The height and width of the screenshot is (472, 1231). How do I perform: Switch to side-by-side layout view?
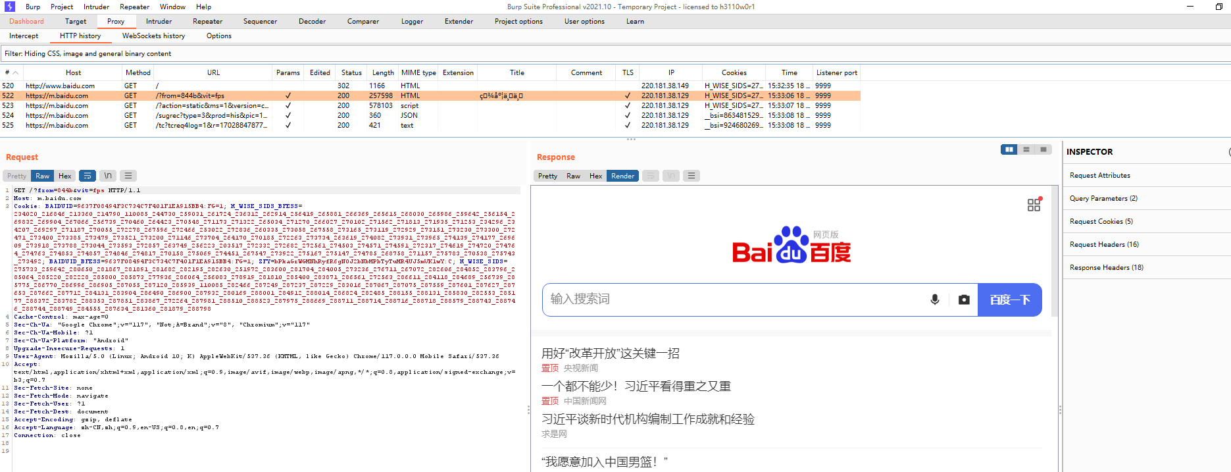pos(1009,149)
